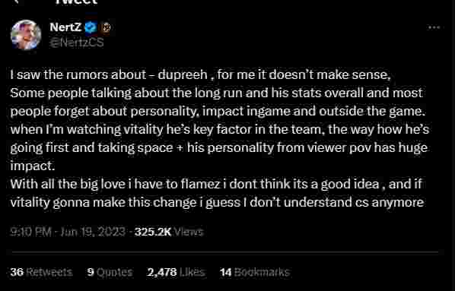The image size is (455, 291).
Task: Click the word dupreeh in tweet
Action: coord(183,74)
